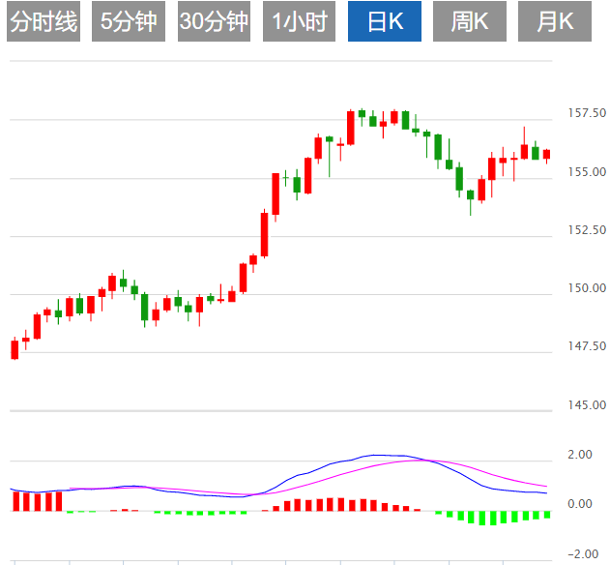Open the 1小时 chart tab

pos(299,21)
